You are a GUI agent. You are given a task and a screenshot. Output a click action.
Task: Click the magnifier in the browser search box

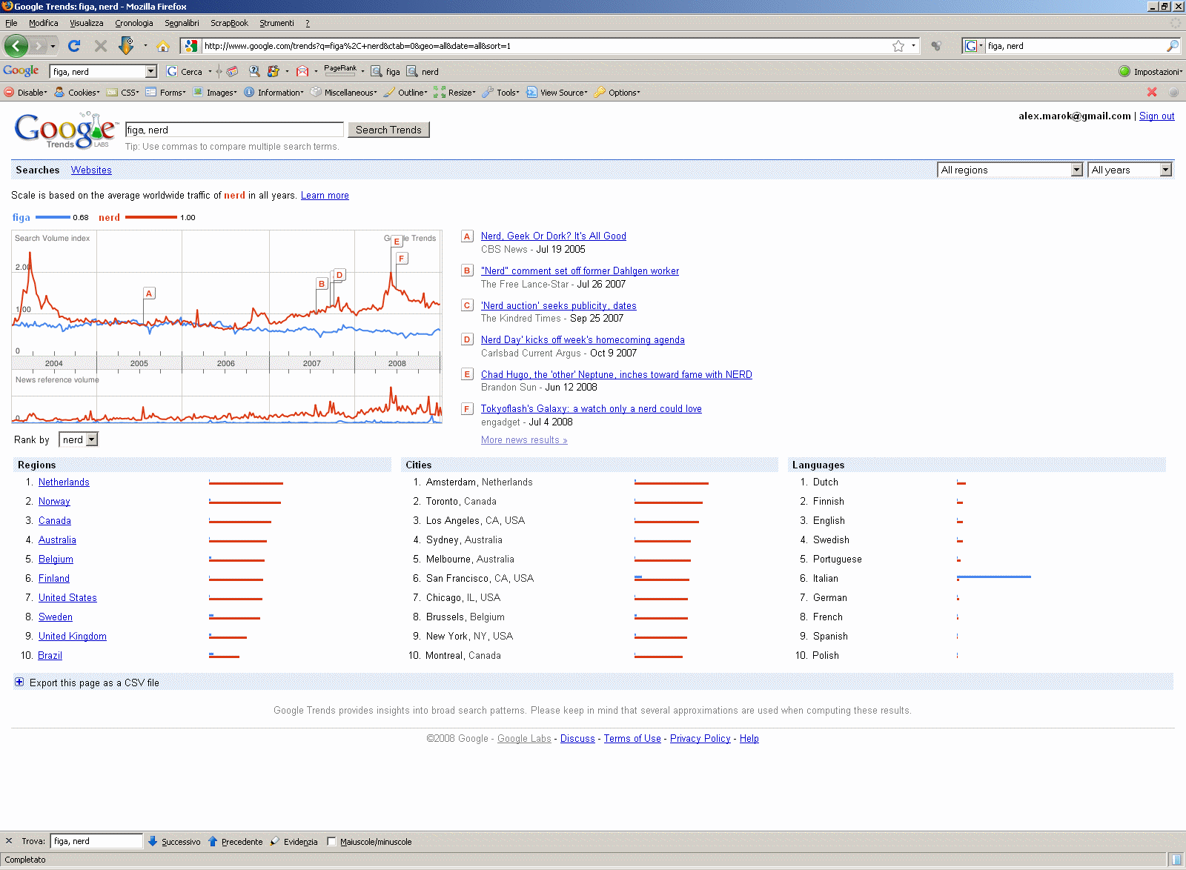click(x=1172, y=46)
